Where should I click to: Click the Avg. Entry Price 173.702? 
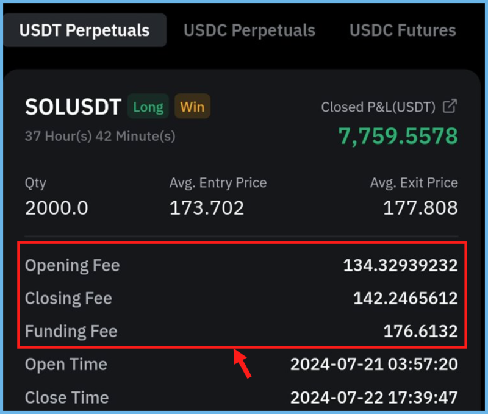click(207, 207)
